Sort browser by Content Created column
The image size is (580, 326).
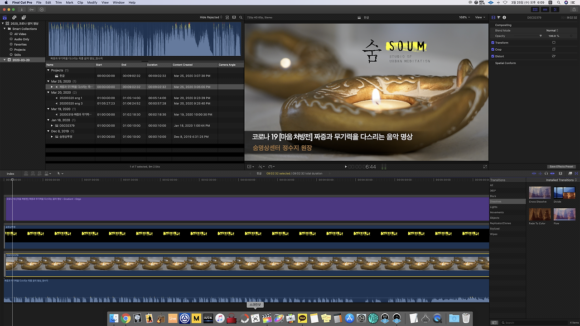pos(194,65)
